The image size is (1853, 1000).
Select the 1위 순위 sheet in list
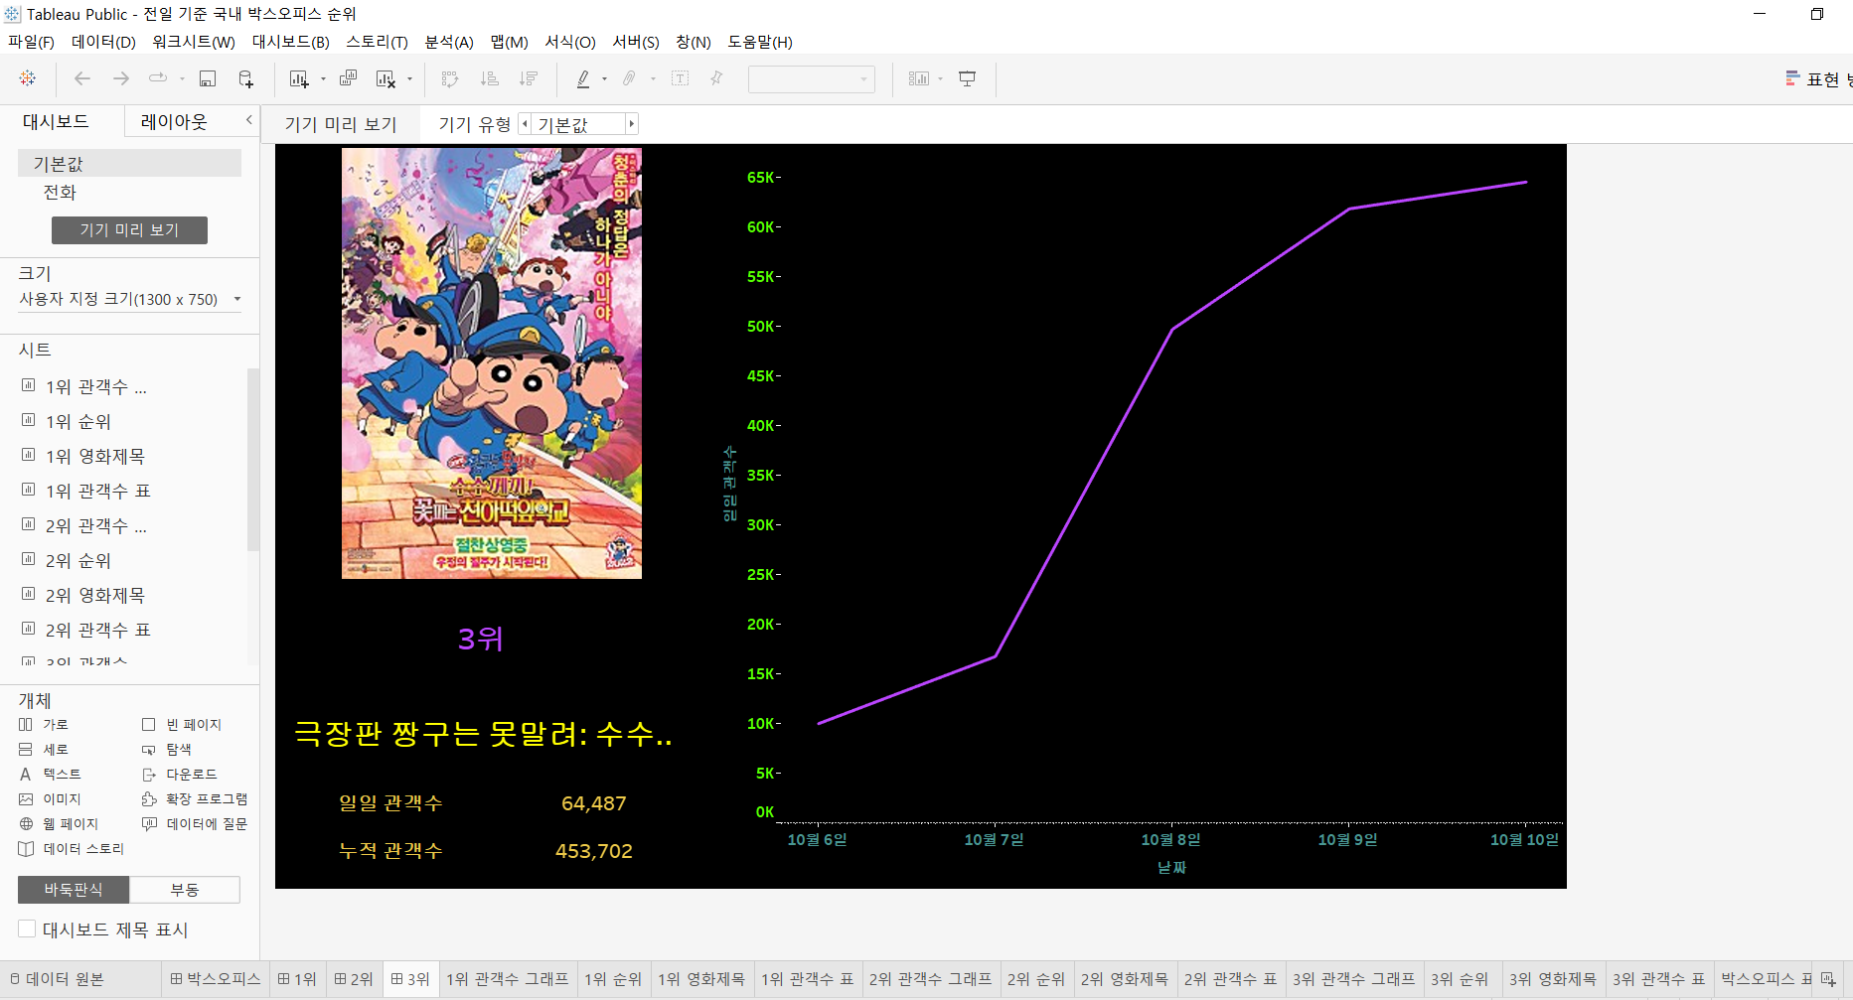pyautogui.click(x=78, y=422)
